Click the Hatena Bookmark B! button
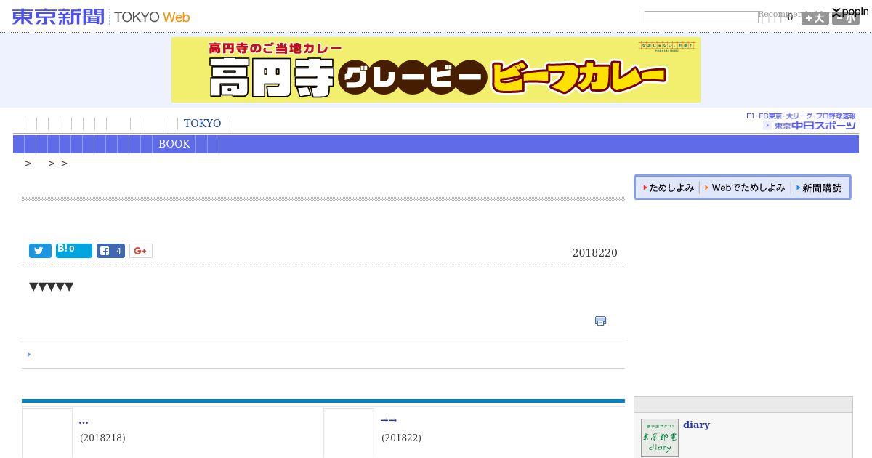872x458 pixels. [x=74, y=251]
